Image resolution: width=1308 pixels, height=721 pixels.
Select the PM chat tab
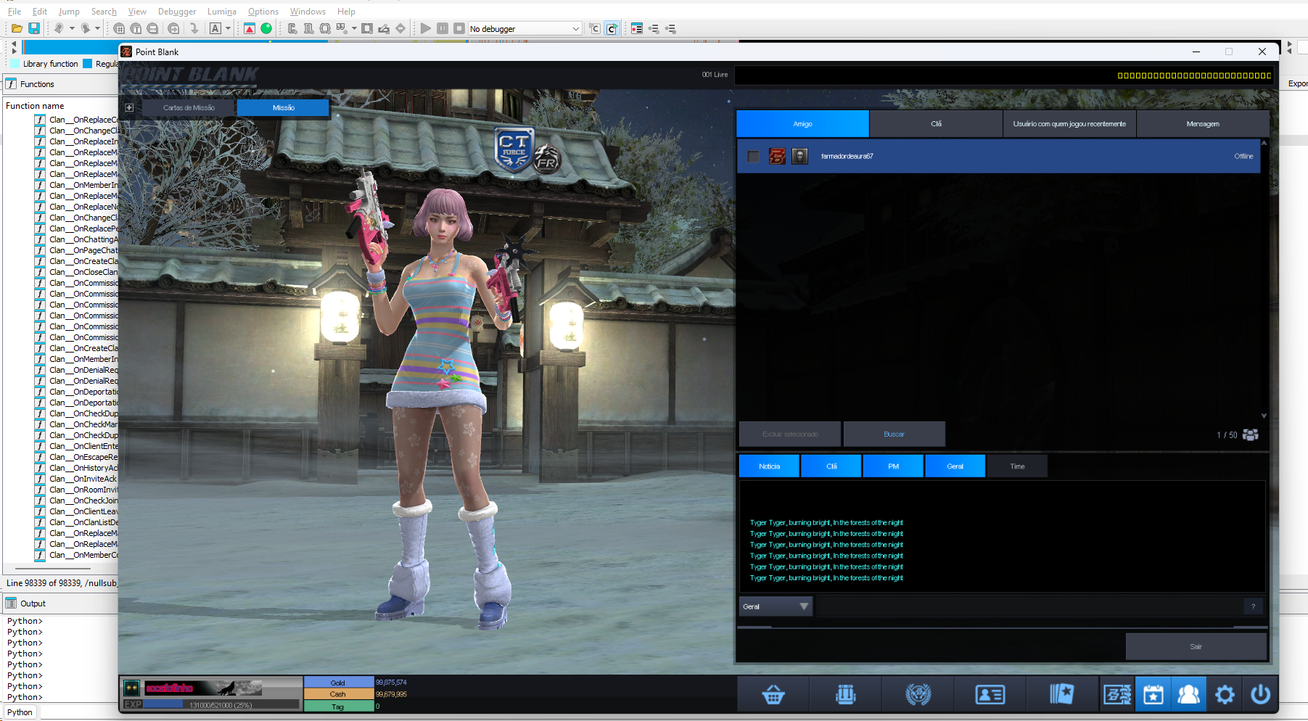[894, 466]
